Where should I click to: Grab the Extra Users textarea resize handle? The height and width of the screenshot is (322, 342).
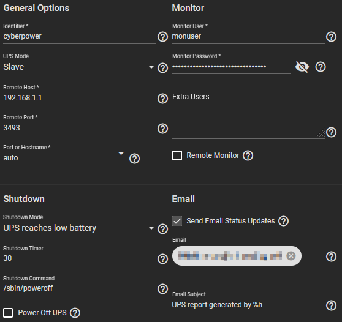click(321, 133)
